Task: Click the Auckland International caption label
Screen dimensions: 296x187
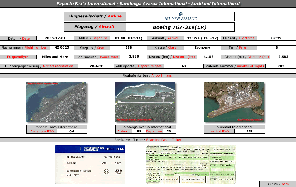Action: click(234, 127)
